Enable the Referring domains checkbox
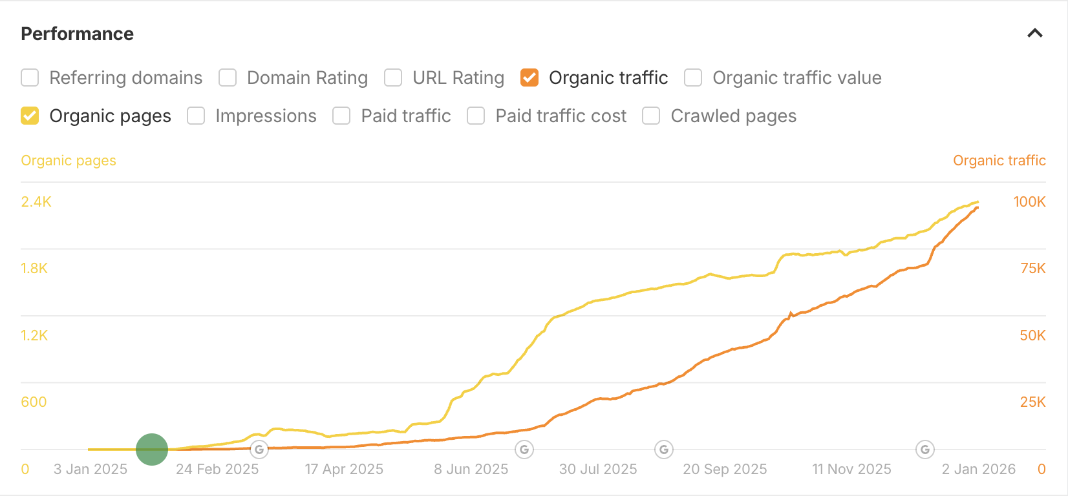 click(30, 78)
